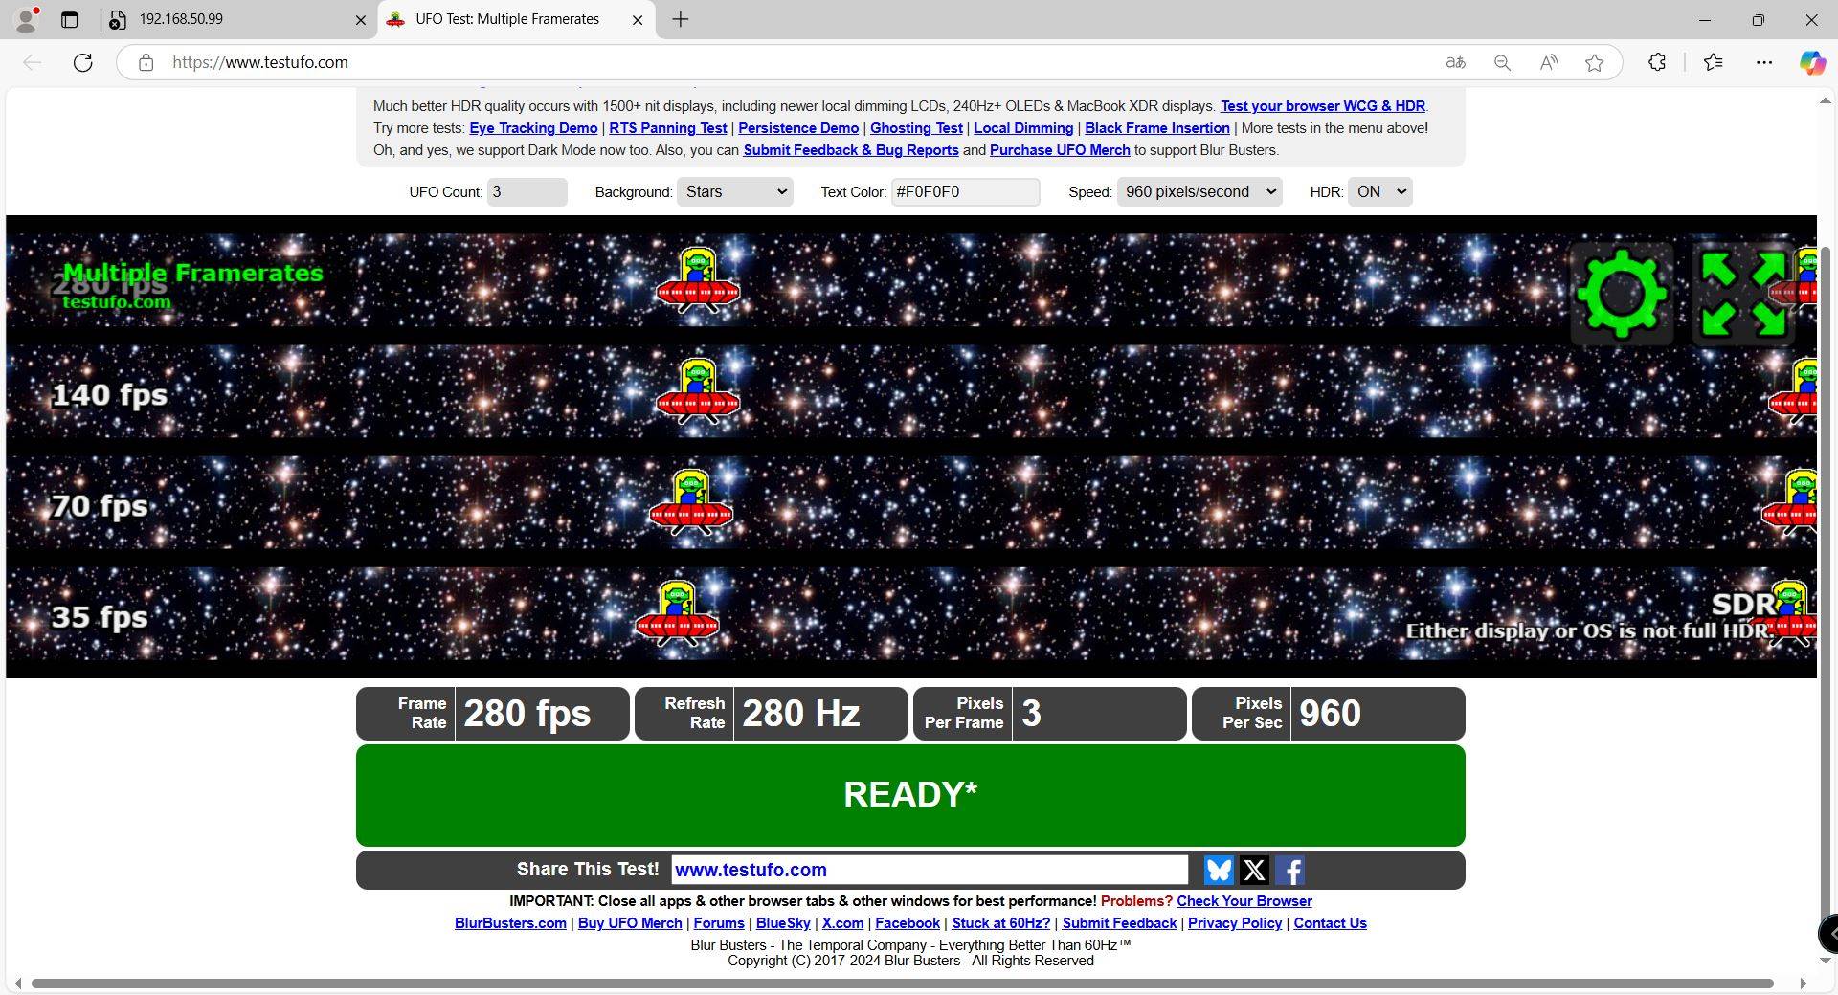
Task: View site information lock icon
Action: click(146, 62)
